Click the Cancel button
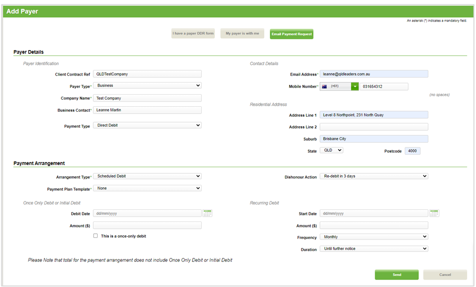This screenshot has height=287, width=476. [445, 274]
